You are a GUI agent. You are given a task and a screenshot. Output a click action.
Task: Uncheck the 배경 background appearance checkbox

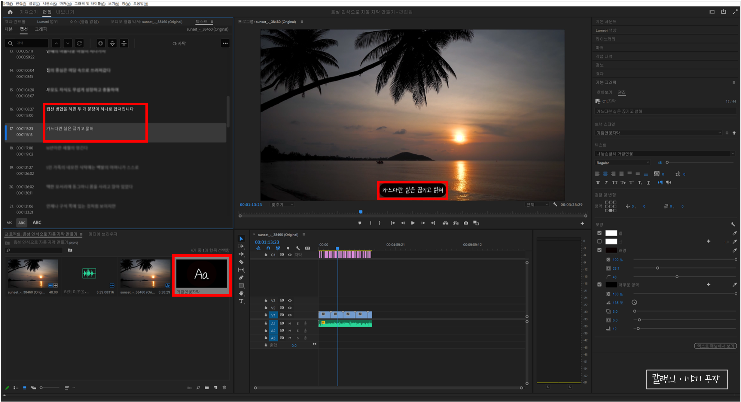[599, 250]
